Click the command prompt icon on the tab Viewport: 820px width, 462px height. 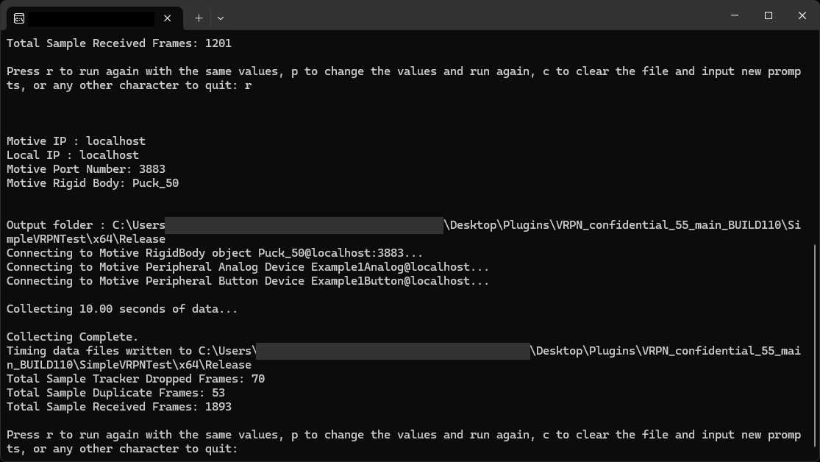[19, 18]
